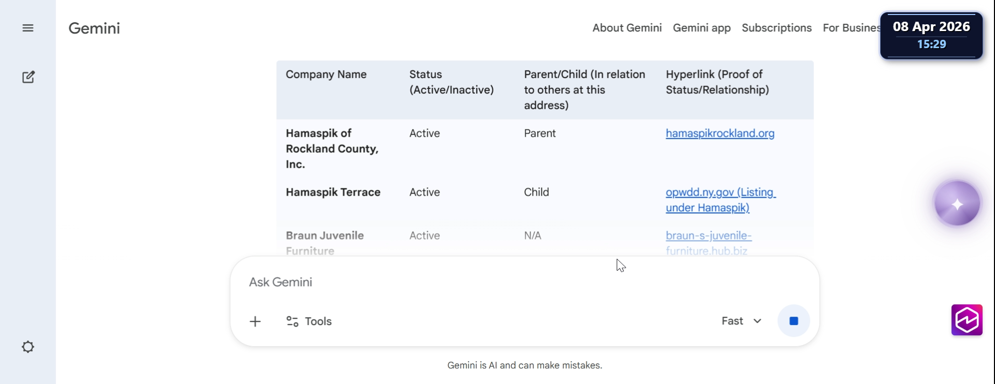
Task: Expand the Fast model selector
Action: coord(742,321)
